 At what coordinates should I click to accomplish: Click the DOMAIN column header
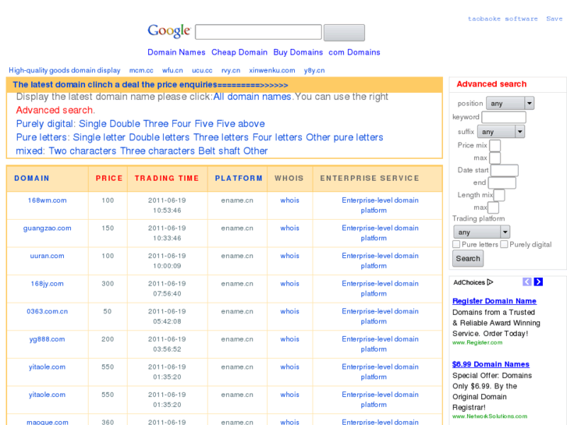(32, 179)
